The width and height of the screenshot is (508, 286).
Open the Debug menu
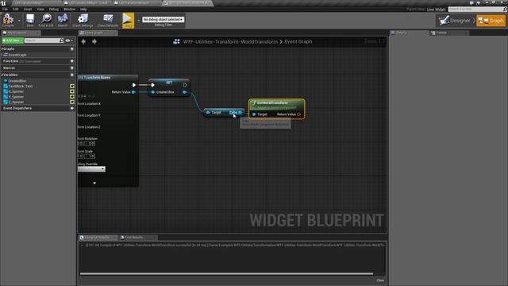[54, 9]
